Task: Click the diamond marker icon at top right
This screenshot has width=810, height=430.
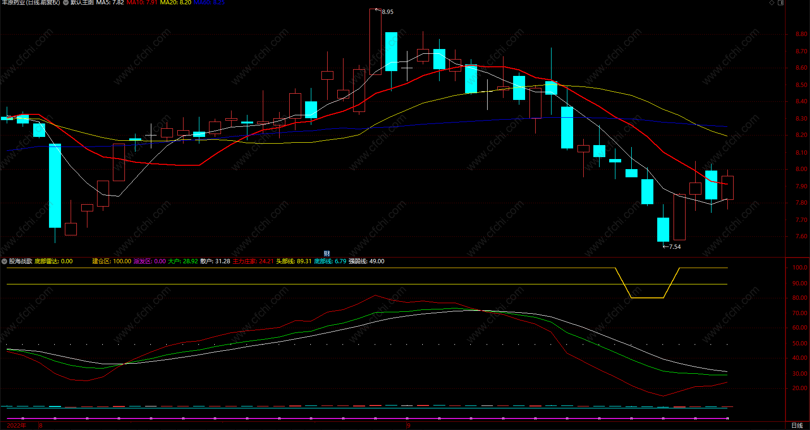Action: pyautogui.click(x=772, y=2)
